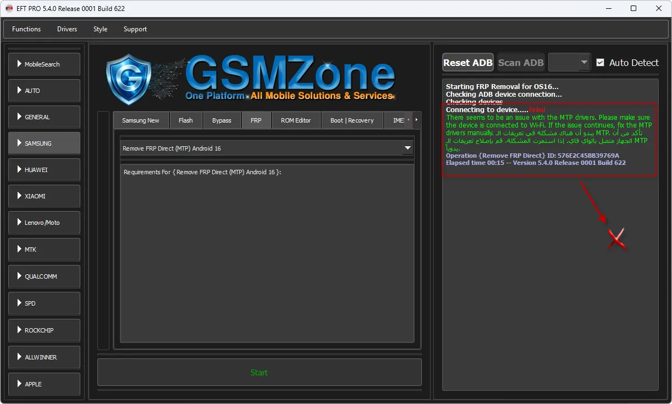
Task: Open the Lenovo/Moto sidebar entry
Action: click(x=44, y=223)
